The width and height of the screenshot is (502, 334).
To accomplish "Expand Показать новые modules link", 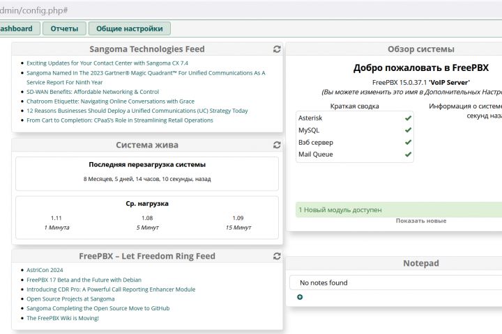I will coord(420,221).
